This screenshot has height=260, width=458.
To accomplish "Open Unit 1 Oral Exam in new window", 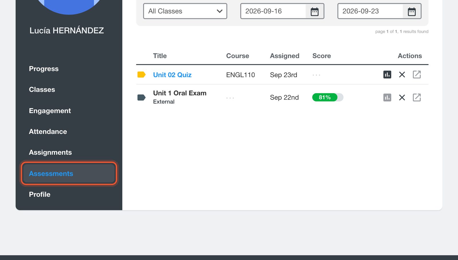I will pos(417,98).
